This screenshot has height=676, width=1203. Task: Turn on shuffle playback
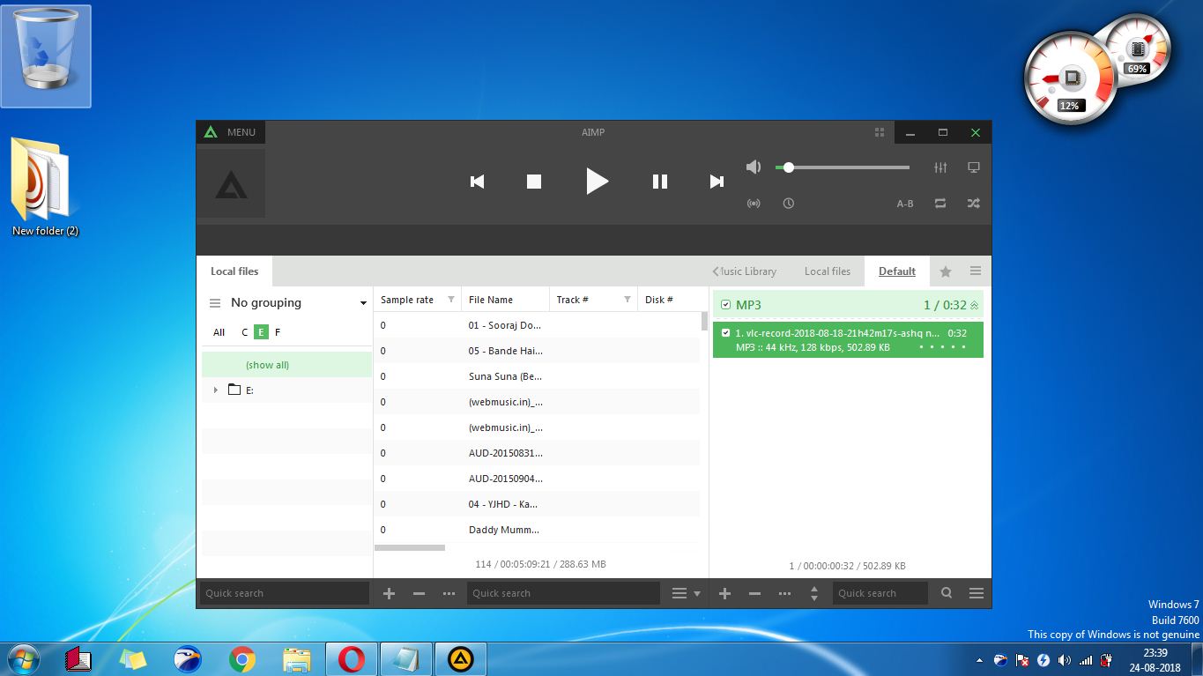(x=973, y=204)
